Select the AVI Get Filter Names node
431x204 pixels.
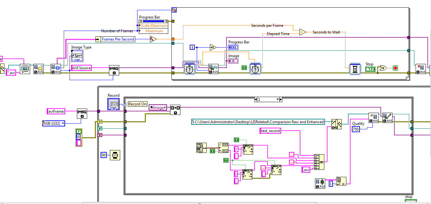coord(320,184)
